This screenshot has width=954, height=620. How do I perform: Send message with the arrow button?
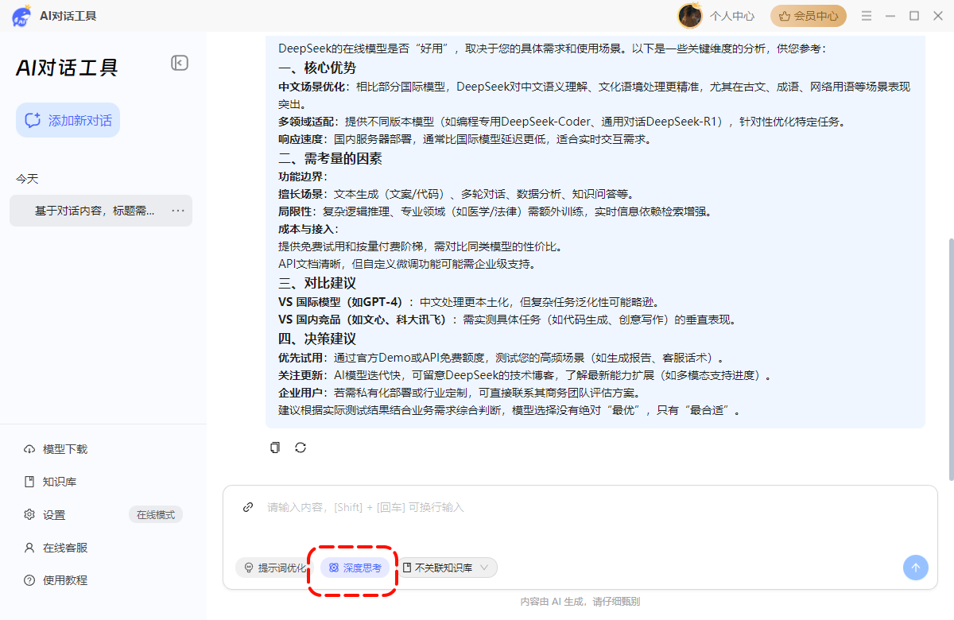pyautogui.click(x=915, y=568)
